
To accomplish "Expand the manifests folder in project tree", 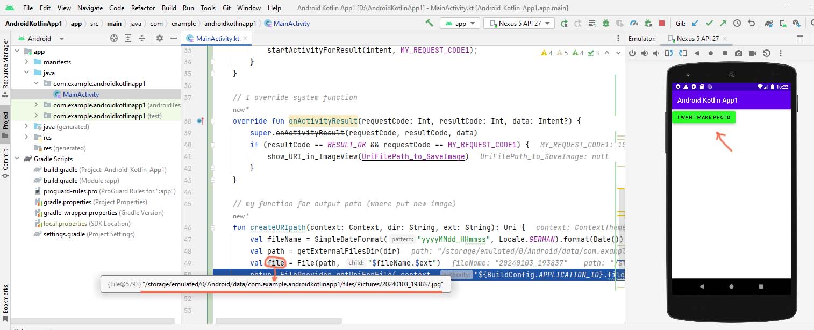I will point(26,62).
